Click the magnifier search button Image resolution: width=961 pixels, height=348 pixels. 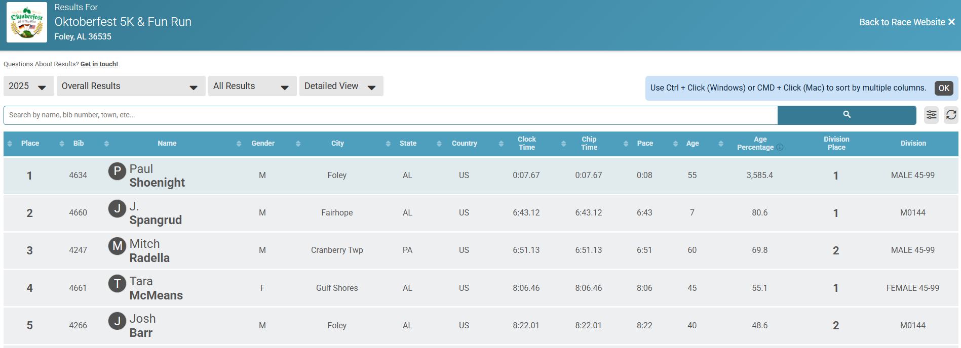847,115
